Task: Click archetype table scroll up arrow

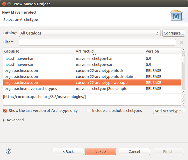Action: [184, 49]
